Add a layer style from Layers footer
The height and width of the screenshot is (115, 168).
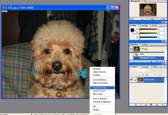[135, 105]
